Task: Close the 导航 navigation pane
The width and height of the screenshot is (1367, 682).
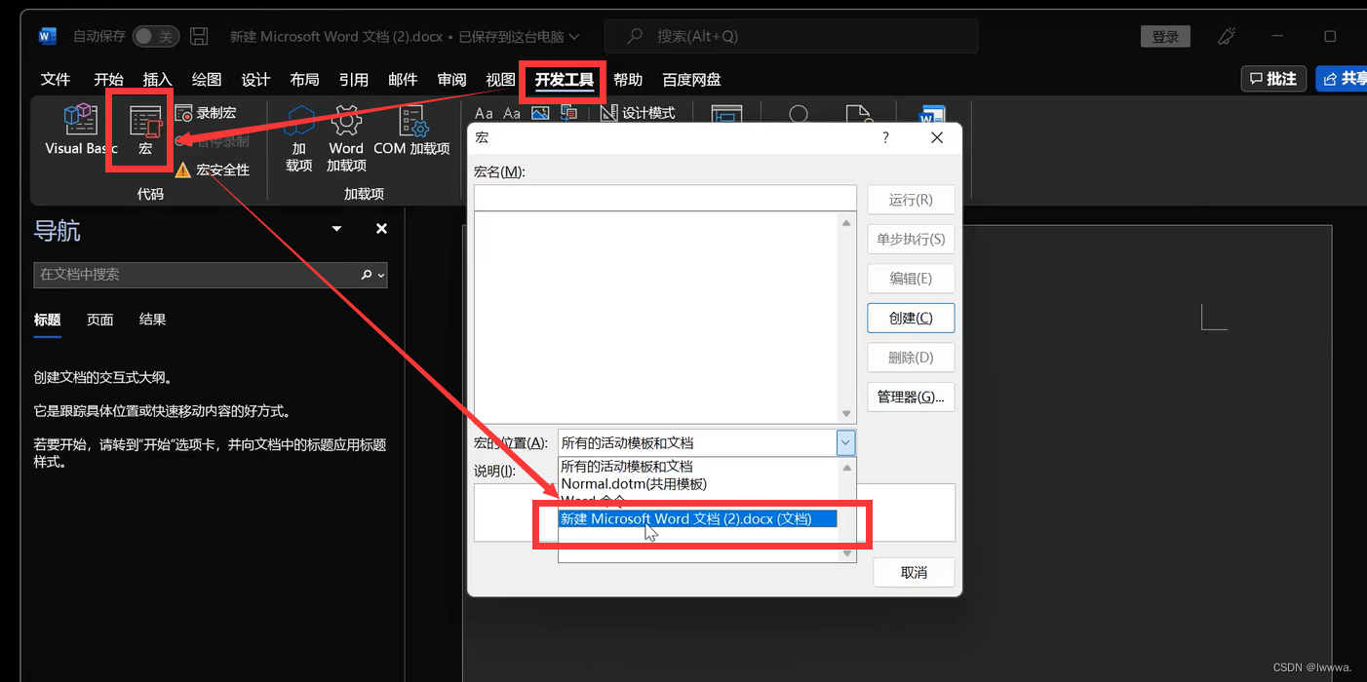Action: click(382, 229)
